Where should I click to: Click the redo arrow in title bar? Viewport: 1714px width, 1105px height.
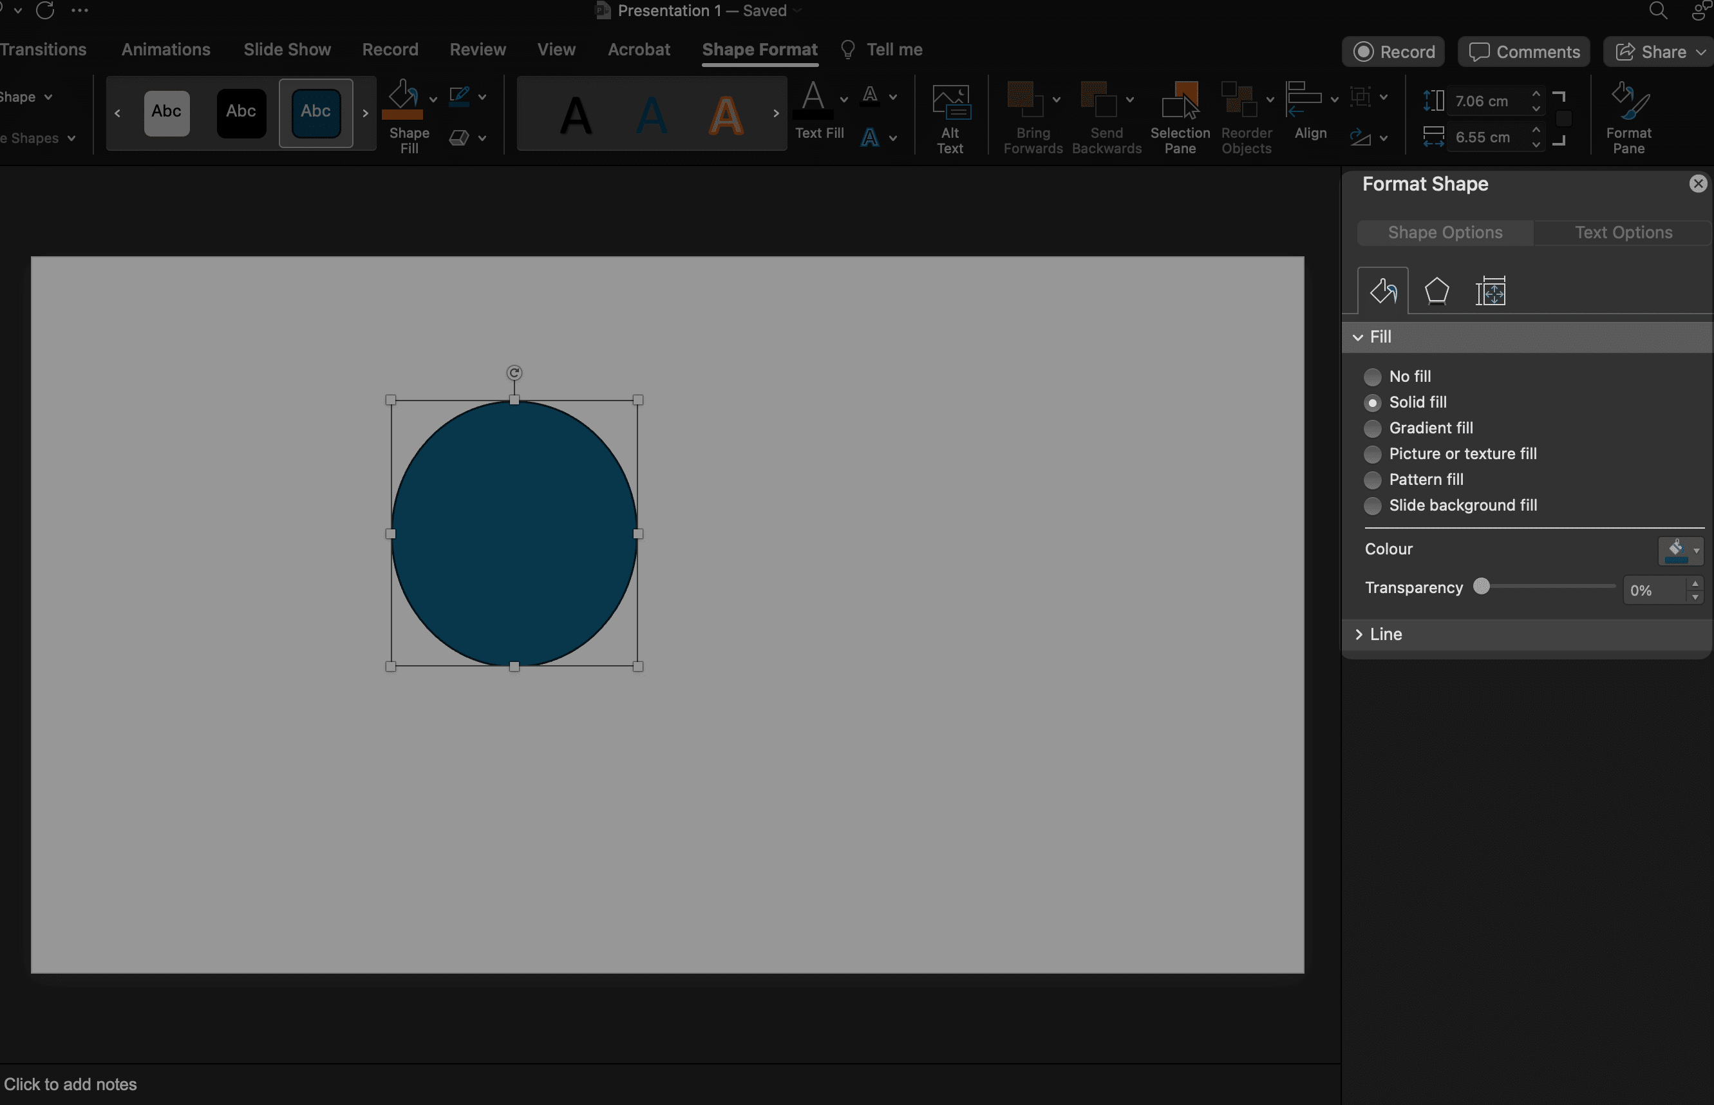(45, 10)
